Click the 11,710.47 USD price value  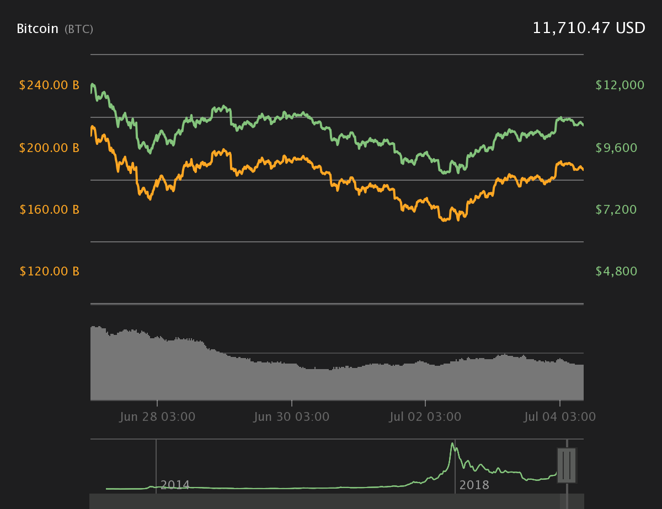tap(589, 28)
